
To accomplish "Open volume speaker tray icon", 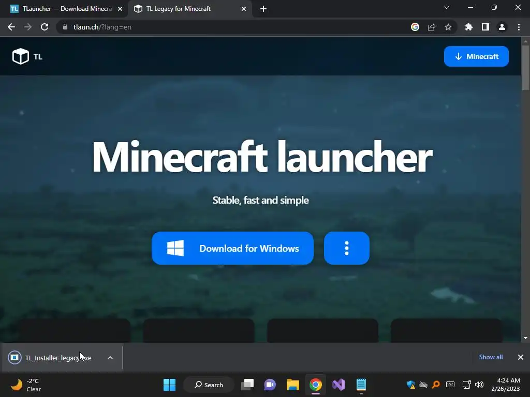I will coord(479,385).
